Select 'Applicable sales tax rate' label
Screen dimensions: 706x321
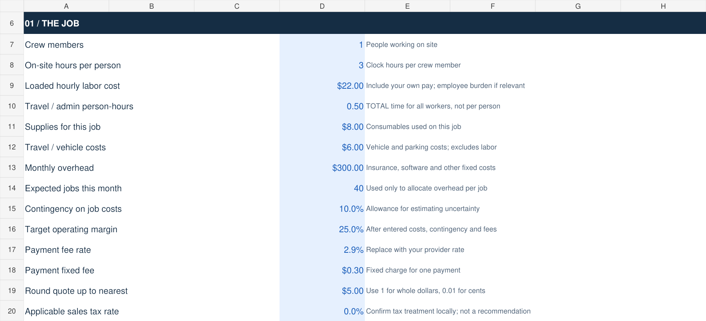tap(72, 312)
